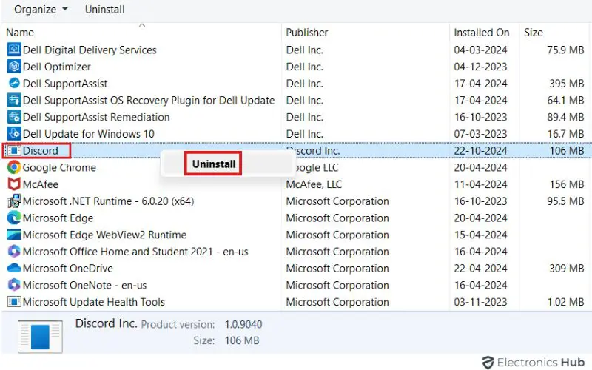The image size is (592, 370).
Task: Click the Microsoft .NET Runtime installer icon
Action: tap(14, 201)
